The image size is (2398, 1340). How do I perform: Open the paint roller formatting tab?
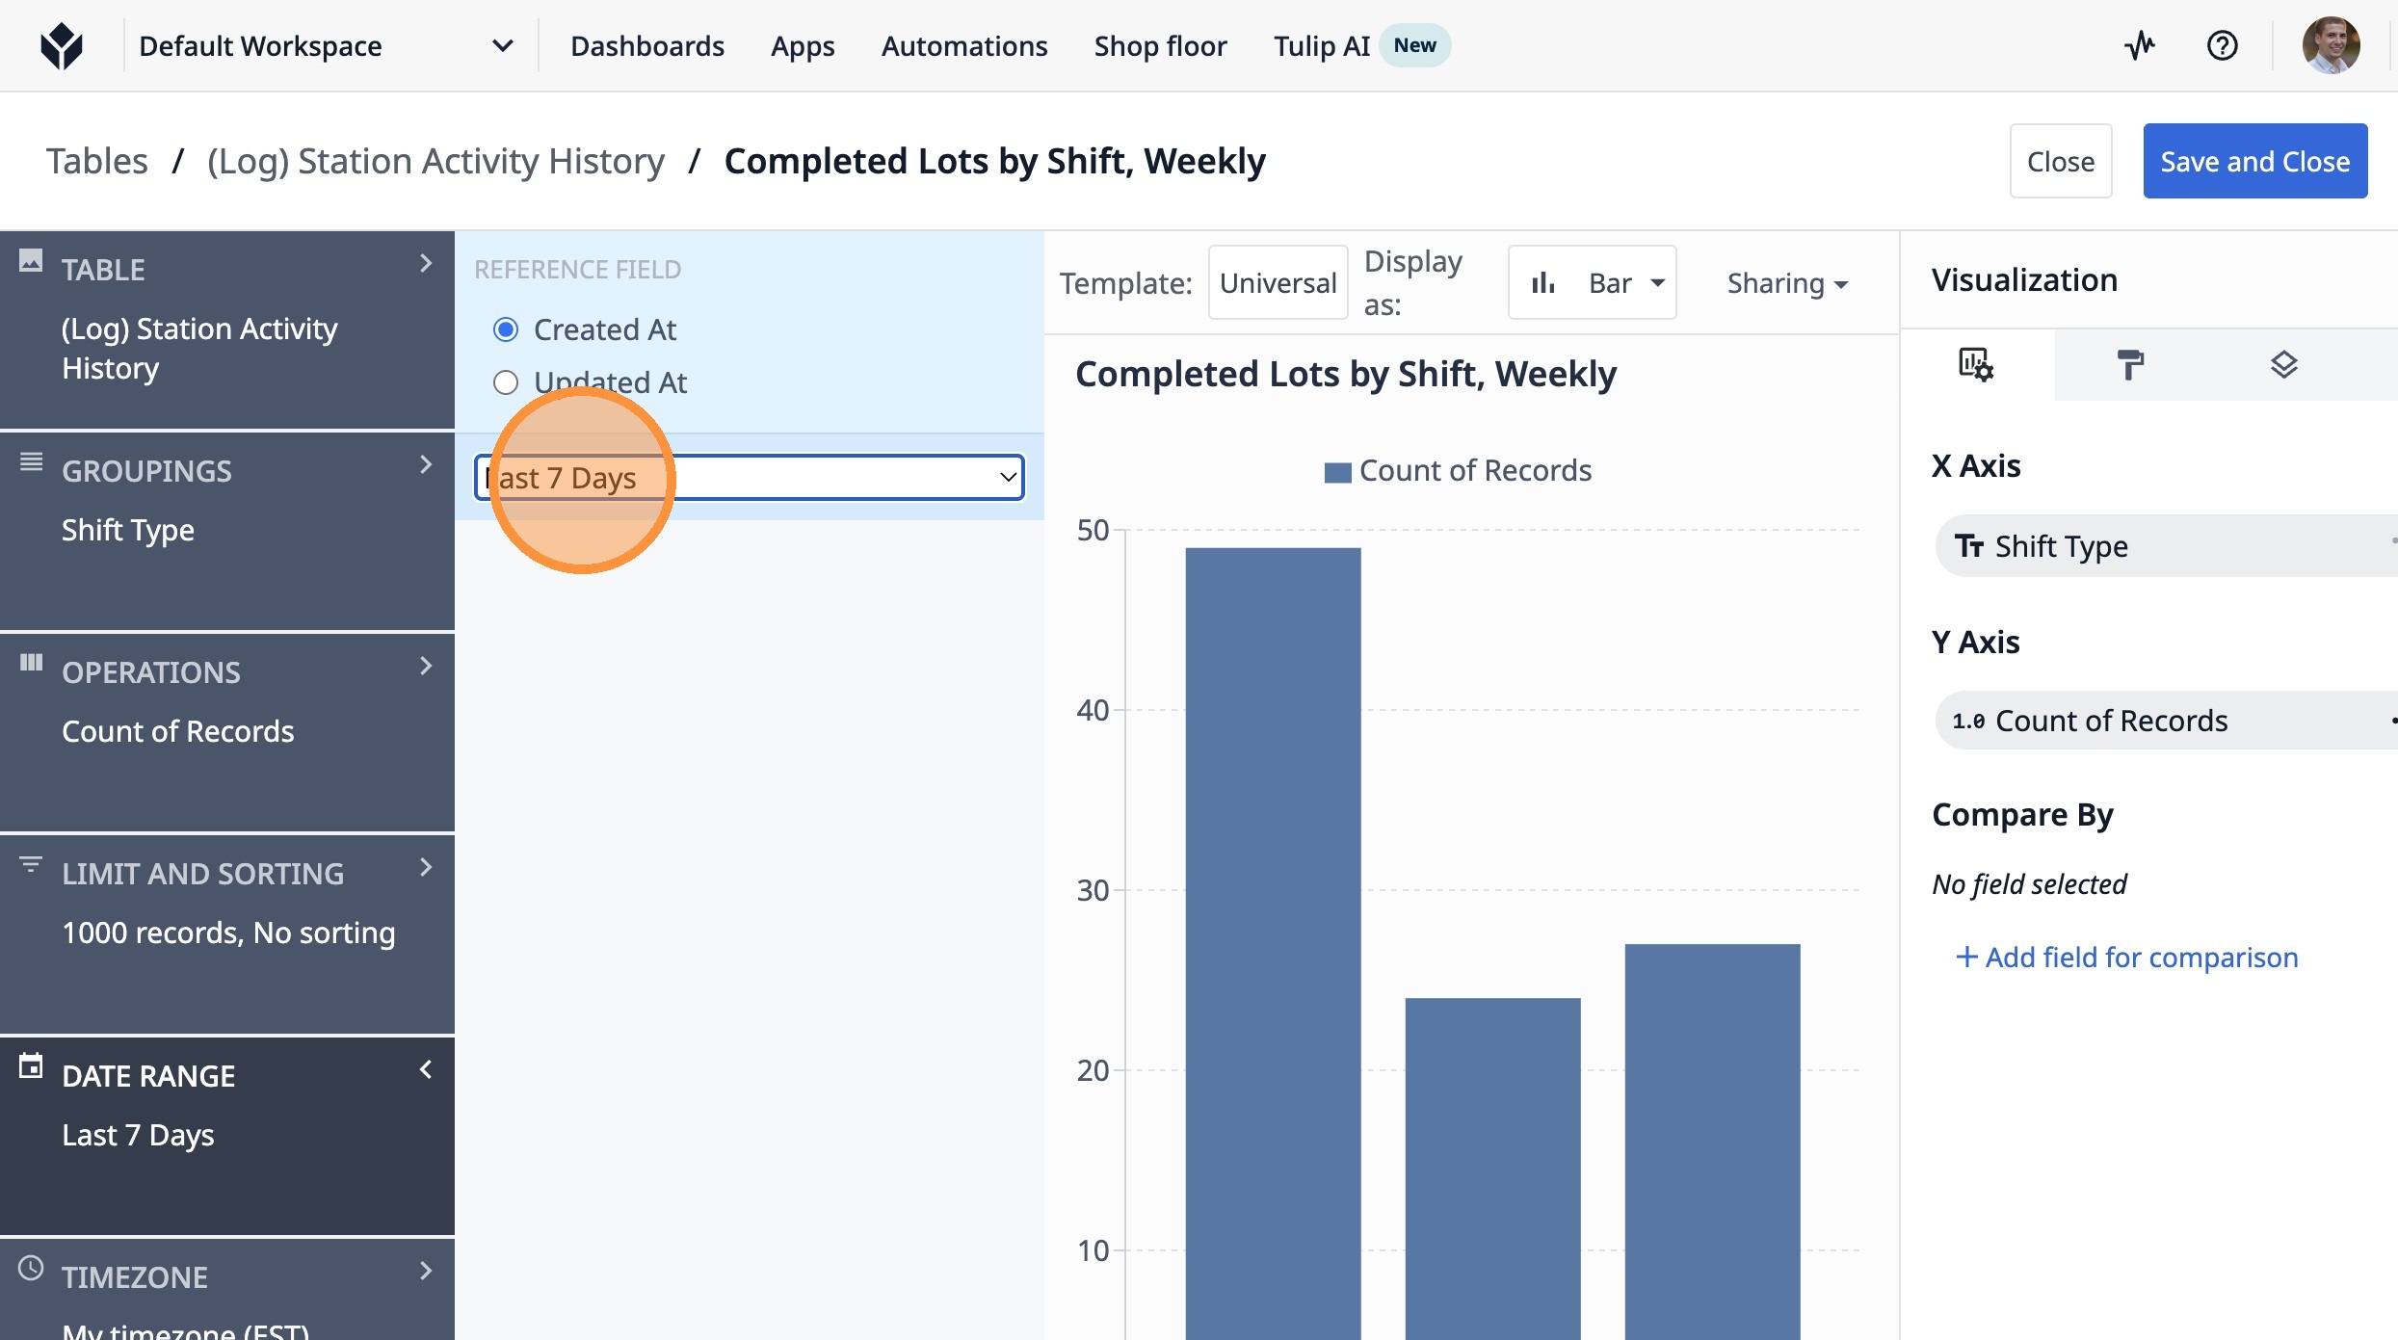pos(2130,365)
